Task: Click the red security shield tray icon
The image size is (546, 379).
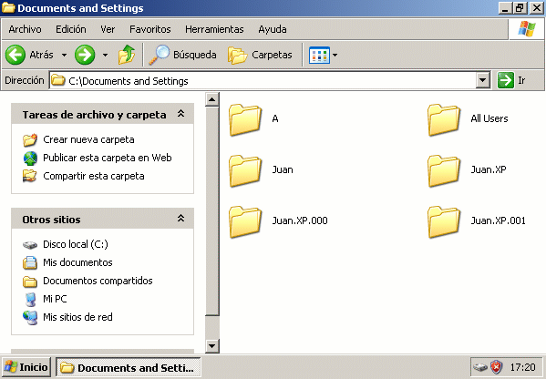Action: tap(496, 367)
